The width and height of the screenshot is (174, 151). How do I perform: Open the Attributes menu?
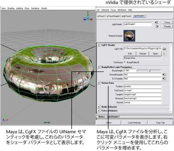click(122, 10)
